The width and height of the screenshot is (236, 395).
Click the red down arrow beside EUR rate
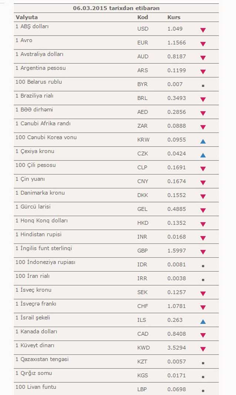(203, 44)
